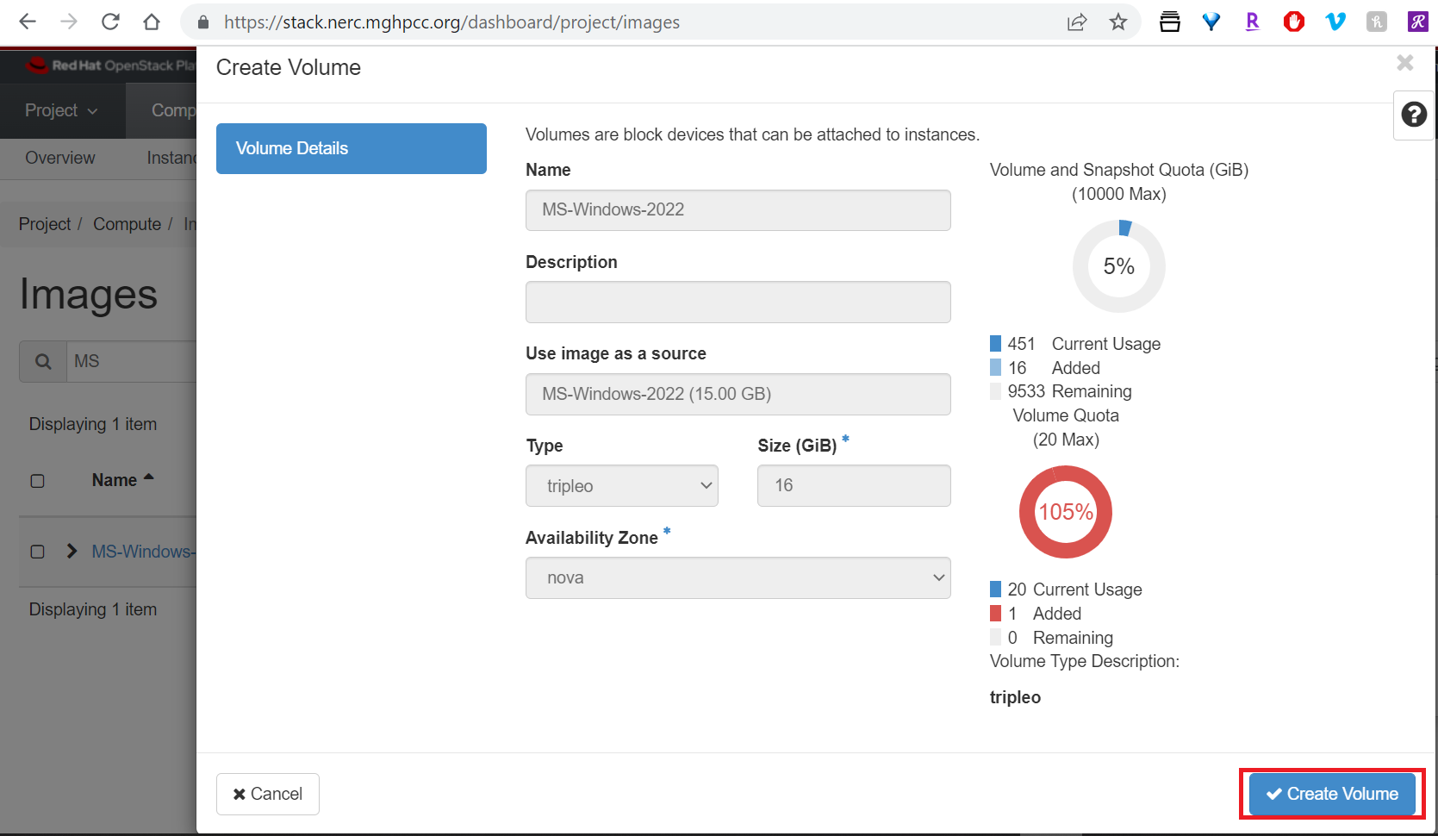Open help via question mark icon
The width and height of the screenshot is (1438, 836).
(1414, 115)
